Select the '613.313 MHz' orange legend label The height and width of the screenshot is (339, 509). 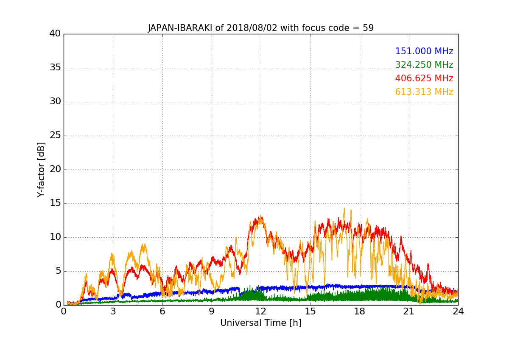424,92
